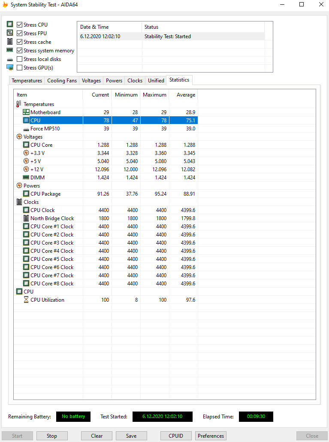Click the cache chip icon beside Stress cache
This screenshot has height=442, width=329.
point(10,42)
